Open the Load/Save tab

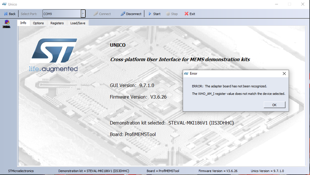tap(78, 23)
